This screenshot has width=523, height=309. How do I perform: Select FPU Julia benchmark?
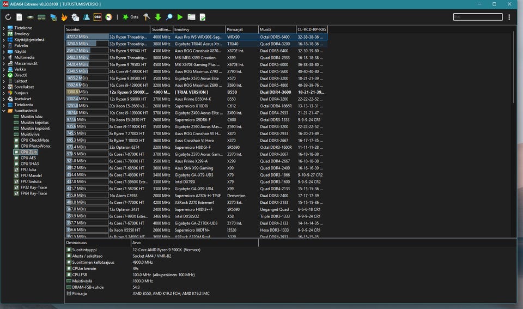pyautogui.click(x=28, y=169)
